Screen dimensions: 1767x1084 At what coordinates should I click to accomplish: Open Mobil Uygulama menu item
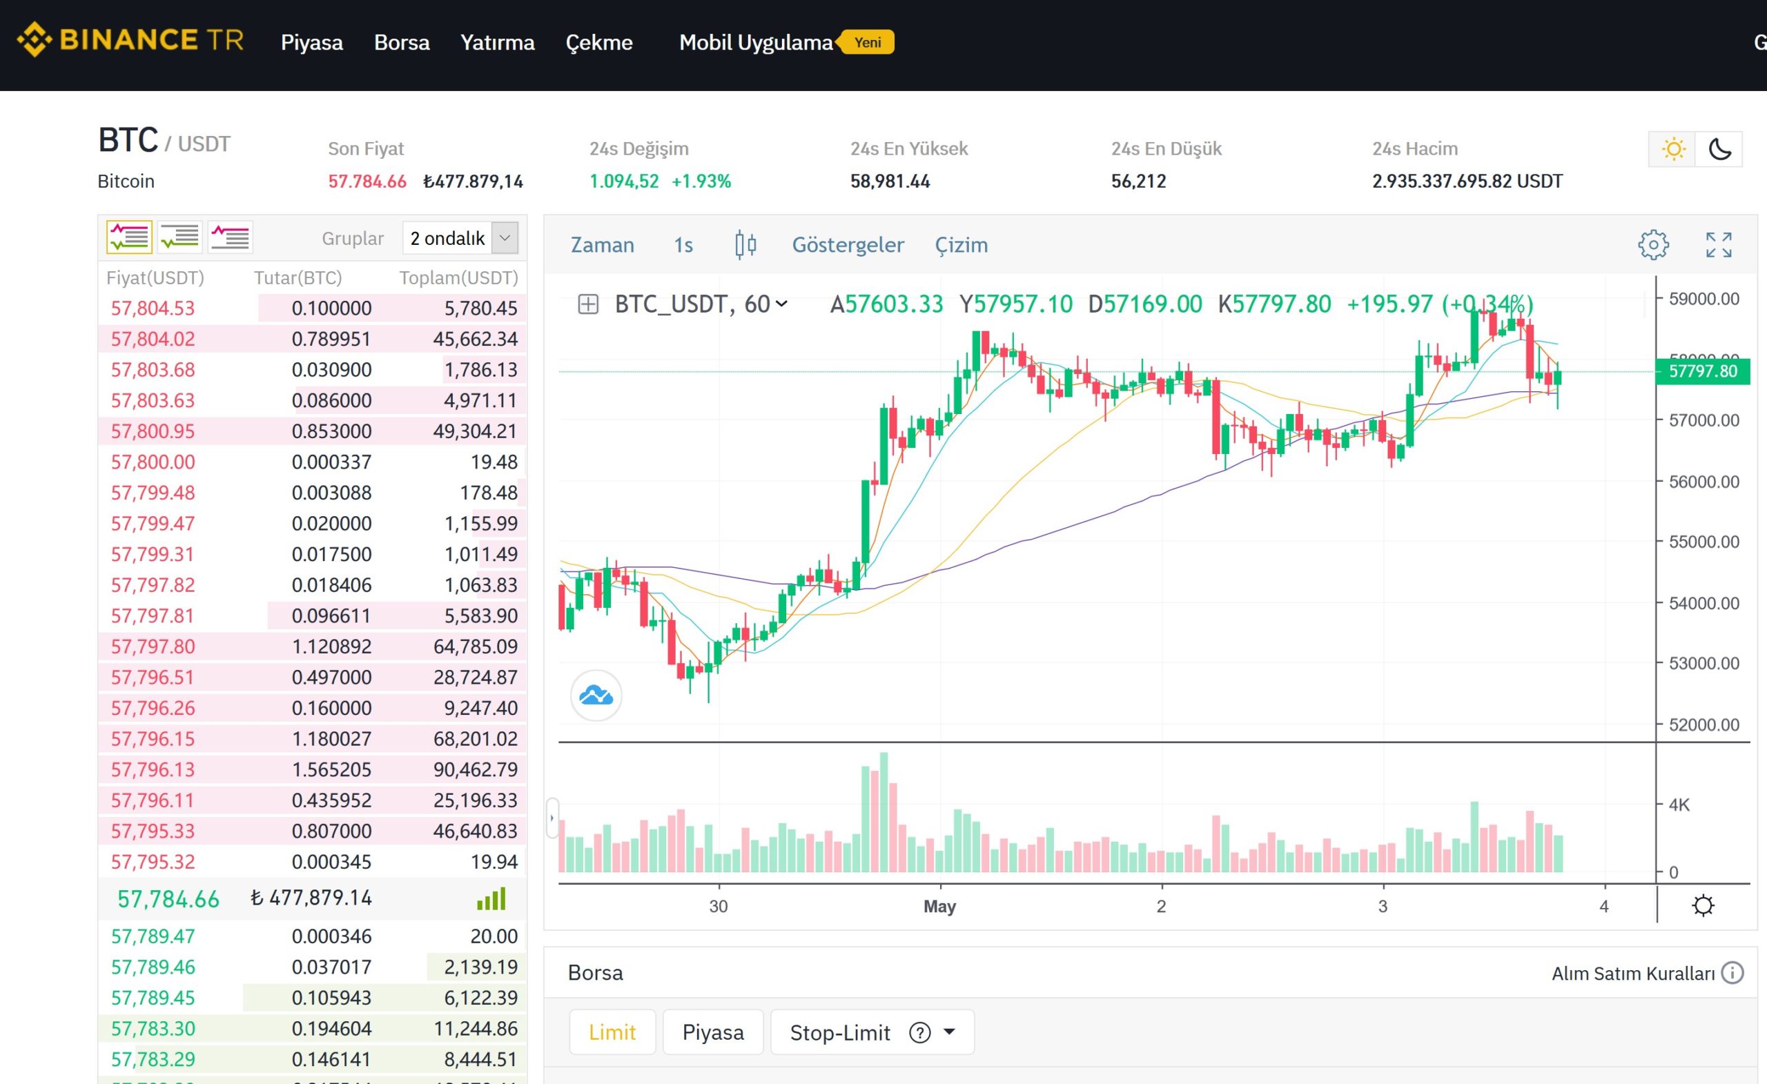click(x=756, y=42)
